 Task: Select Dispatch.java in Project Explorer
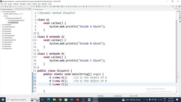point(14,23)
